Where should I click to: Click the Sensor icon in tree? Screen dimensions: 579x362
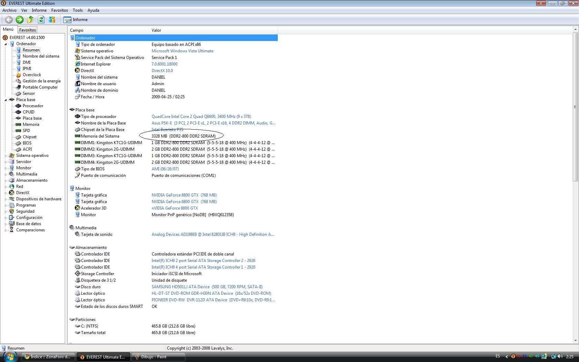coord(19,93)
